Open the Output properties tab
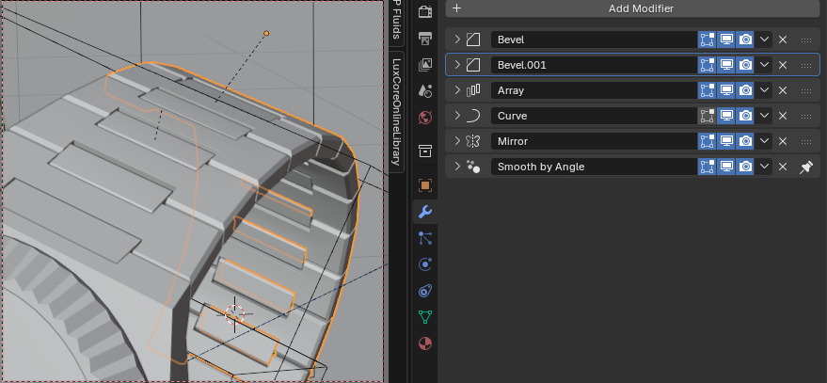 424,39
